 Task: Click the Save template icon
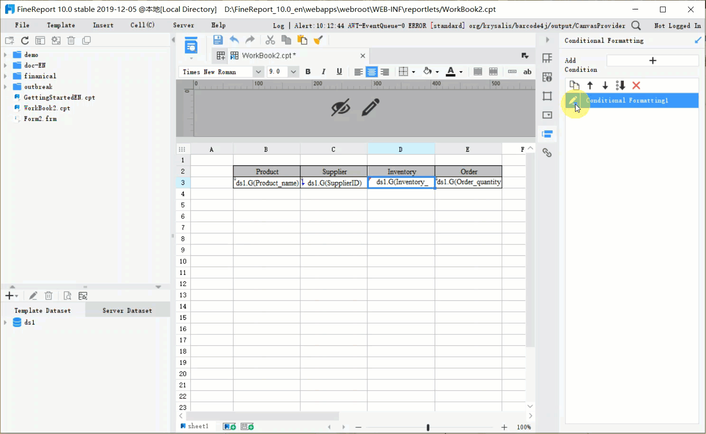click(218, 40)
